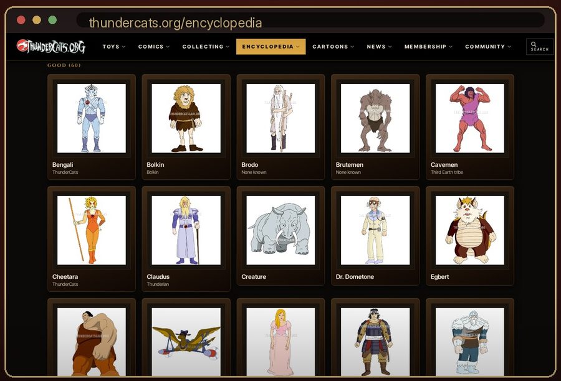
Task: Click the Bengali name link
Action: [x=62, y=165]
